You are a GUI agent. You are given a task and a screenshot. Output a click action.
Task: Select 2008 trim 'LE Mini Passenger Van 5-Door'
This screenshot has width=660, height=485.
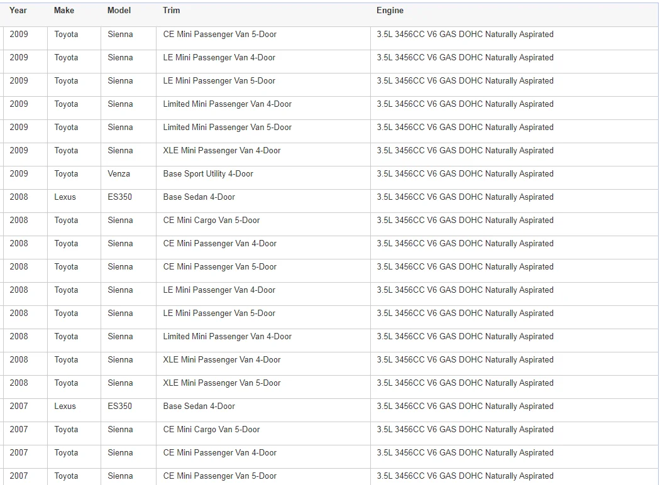[219, 313]
